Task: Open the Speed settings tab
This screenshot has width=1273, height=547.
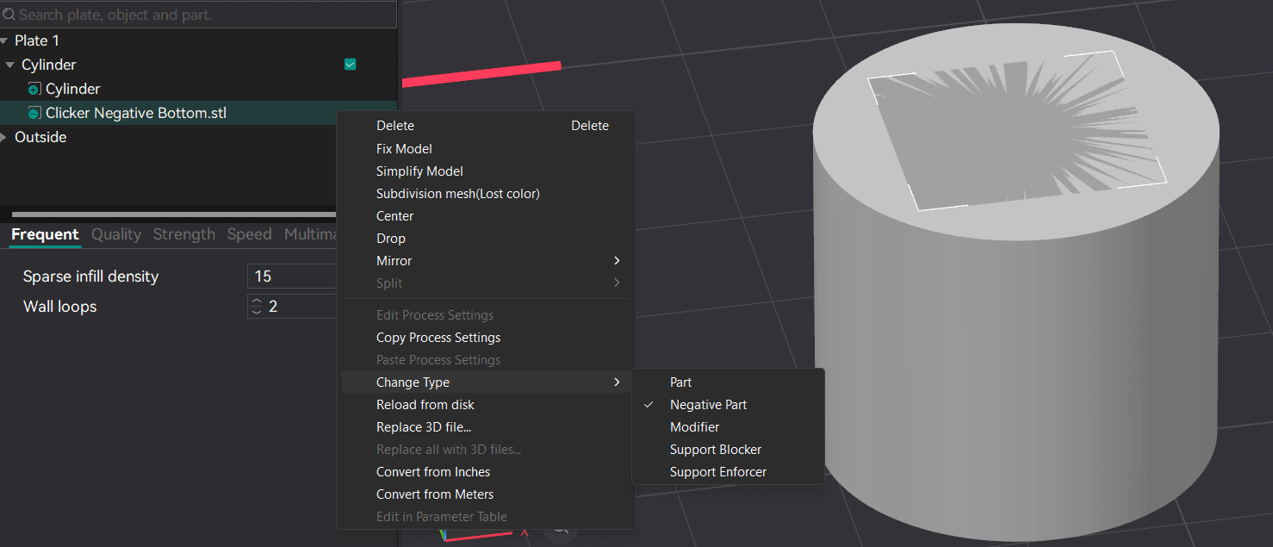Action: (250, 234)
